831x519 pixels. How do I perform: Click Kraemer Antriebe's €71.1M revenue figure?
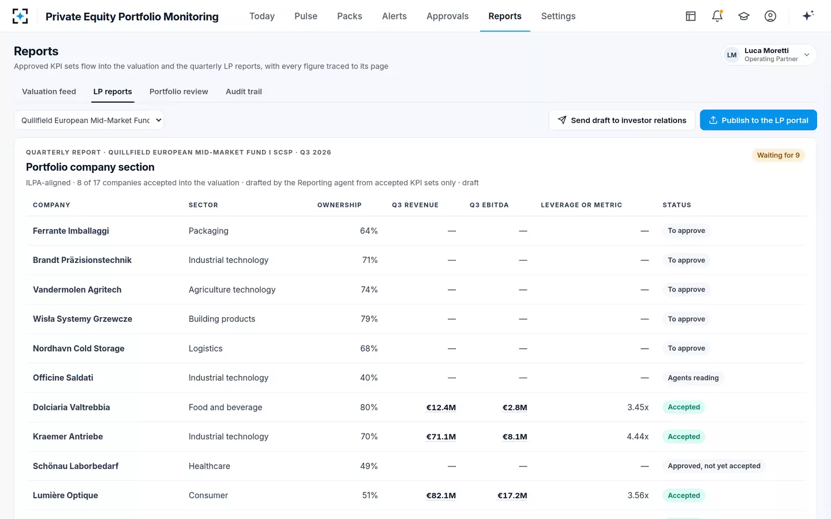tap(441, 437)
